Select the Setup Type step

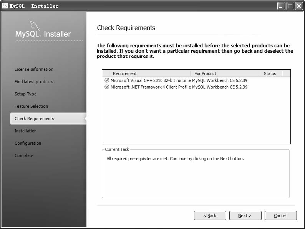pos(25,94)
